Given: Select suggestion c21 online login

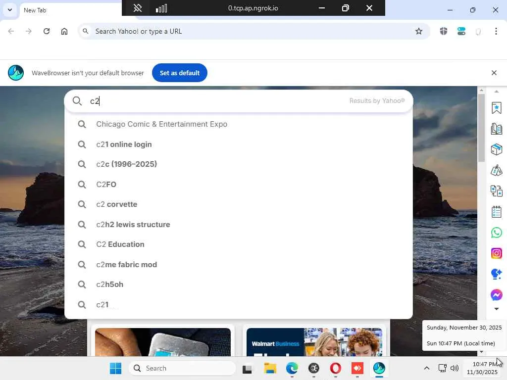Looking at the screenshot, I should coord(239,144).
